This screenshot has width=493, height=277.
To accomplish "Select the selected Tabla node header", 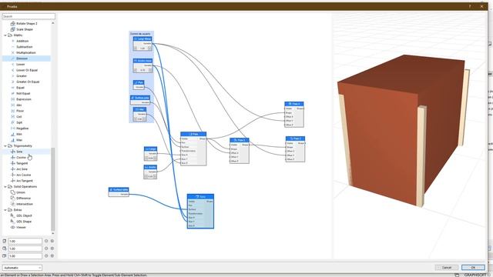I will point(200,197).
